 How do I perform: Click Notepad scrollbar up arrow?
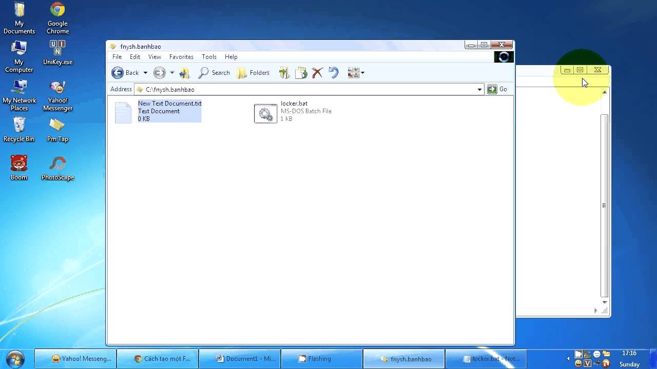[604, 92]
